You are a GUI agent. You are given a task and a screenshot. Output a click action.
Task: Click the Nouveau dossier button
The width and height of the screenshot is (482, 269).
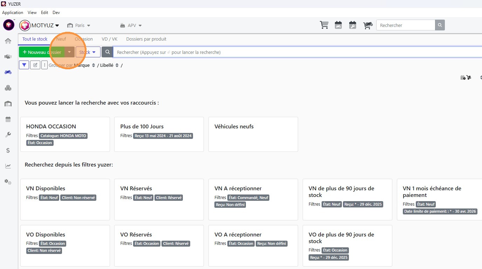42,52
